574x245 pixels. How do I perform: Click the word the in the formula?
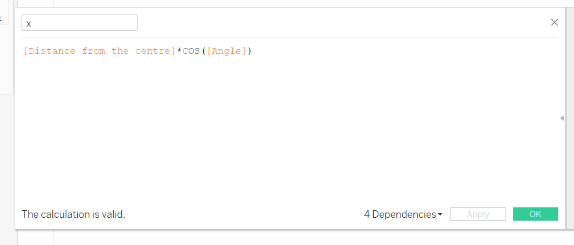coord(120,51)
